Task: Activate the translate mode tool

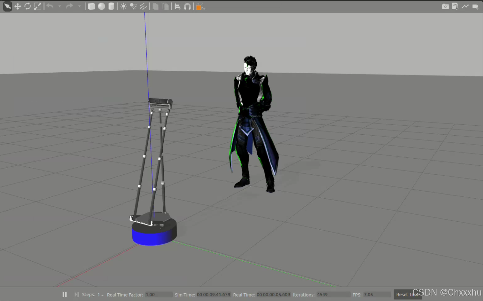Action: coord(18,6)
